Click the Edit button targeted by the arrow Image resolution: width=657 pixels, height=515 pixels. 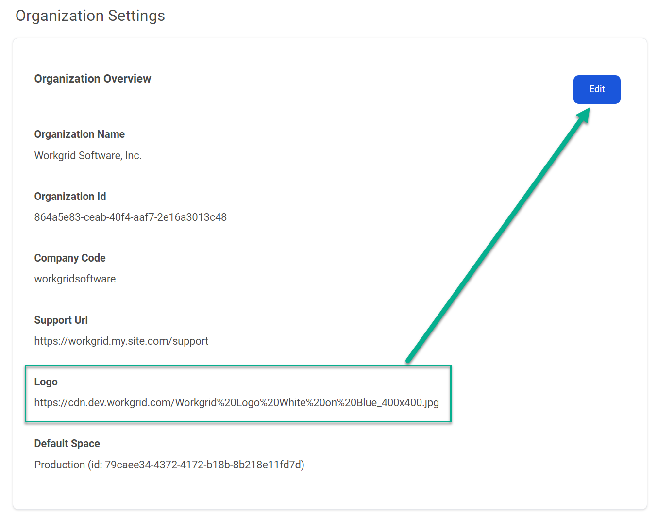pos(597,89)
